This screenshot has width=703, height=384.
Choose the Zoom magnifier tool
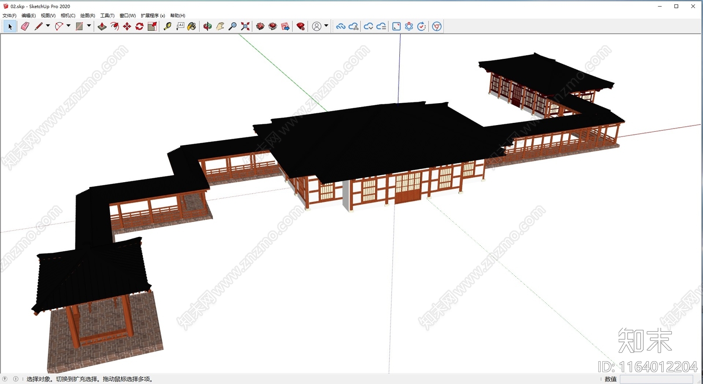tap(232, 26)
